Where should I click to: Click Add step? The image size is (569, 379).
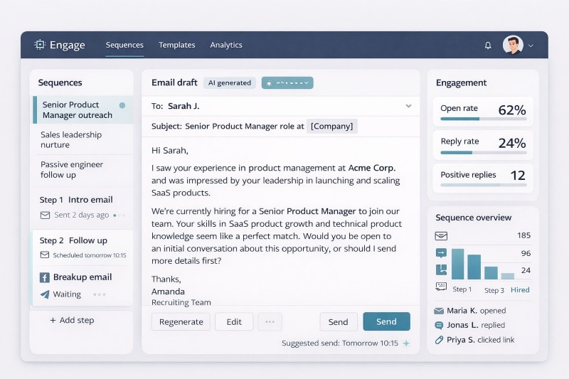pos(73,320)
